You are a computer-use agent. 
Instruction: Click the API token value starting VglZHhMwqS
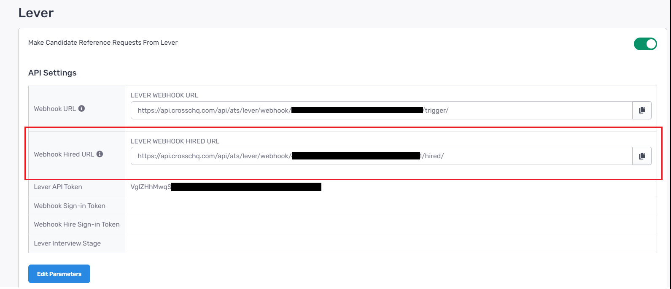click(226, 187)
